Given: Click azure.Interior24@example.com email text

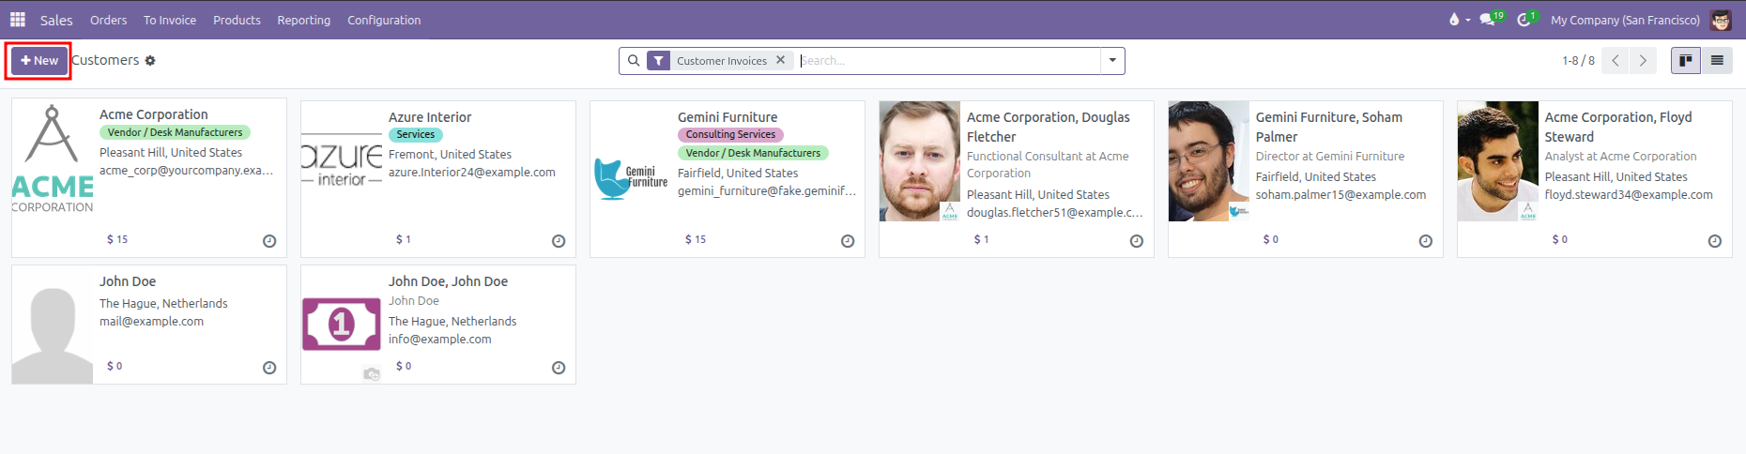Looking at the screenshot, I should coord(472,173).
